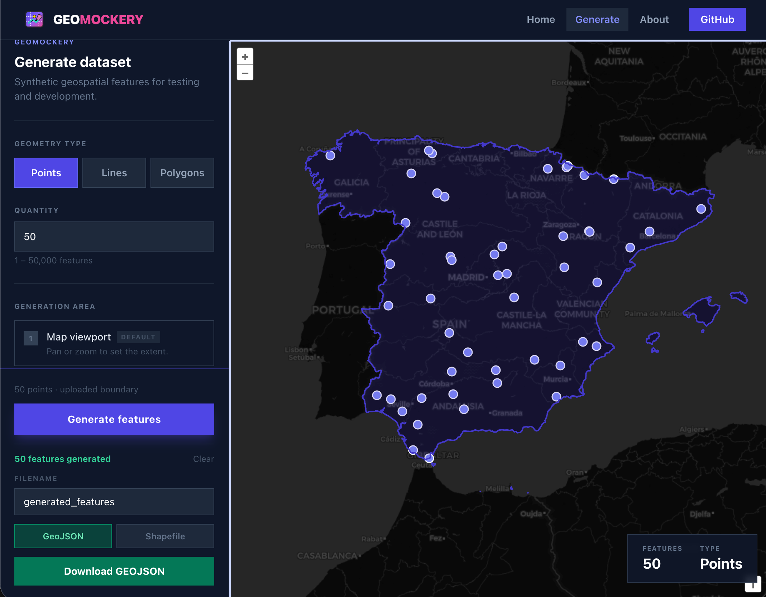This screenshot has height=597, width=766.
Task: Open the GitHub link in the header
Action: [x=717, y=19]
